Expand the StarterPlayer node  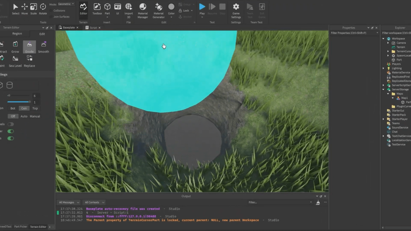pyautogui.click(x=383, y=119)
